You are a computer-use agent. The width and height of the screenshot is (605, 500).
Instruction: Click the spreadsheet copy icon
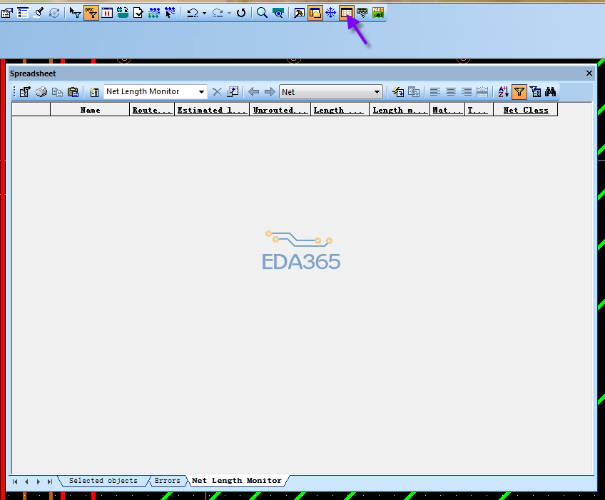tap(57, 92)
